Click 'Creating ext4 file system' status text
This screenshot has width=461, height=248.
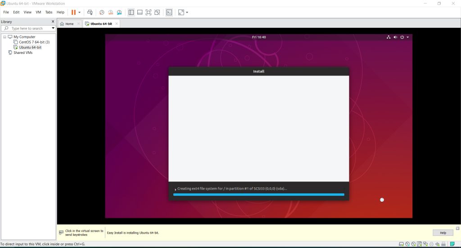pos(232,188)
